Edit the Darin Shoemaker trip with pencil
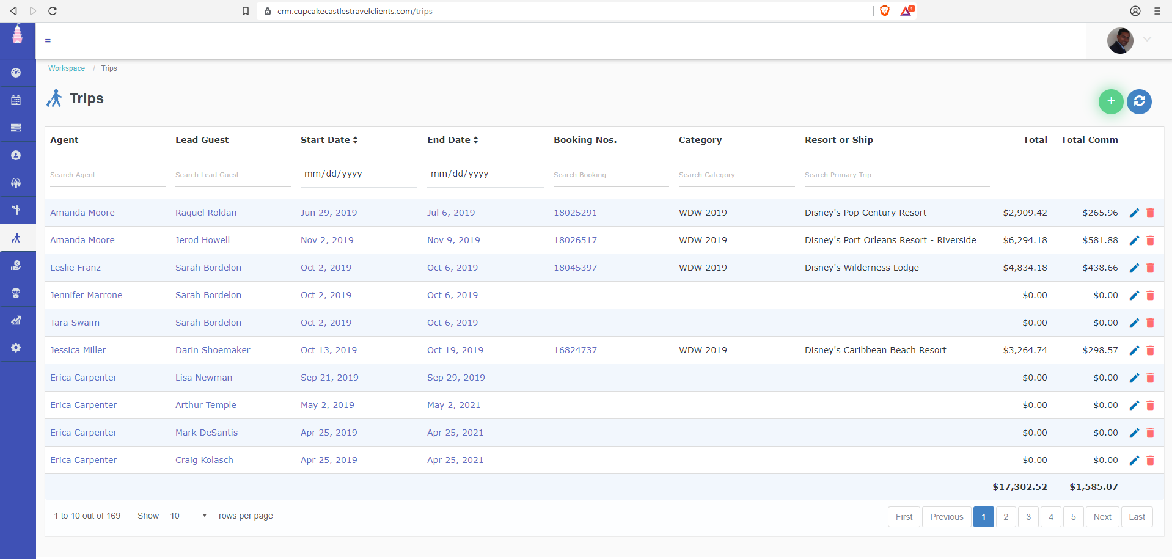 point(1134,350)
